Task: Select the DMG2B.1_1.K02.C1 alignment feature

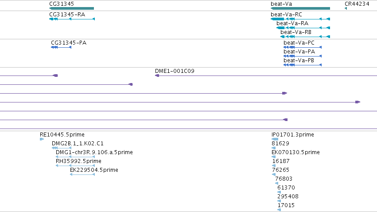Action: [x=62, y=148]
